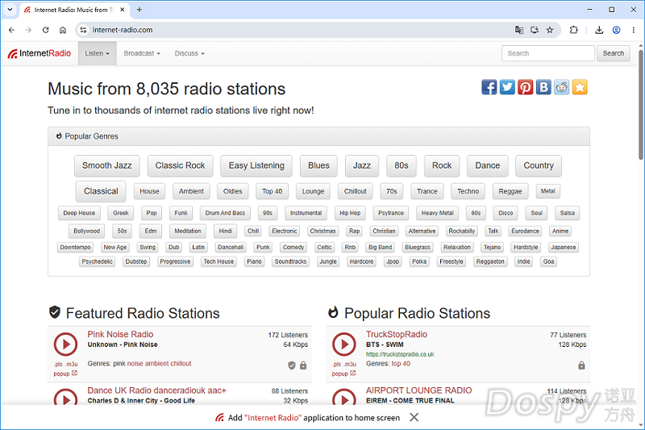
Task: Share page via Twitter icon
Action: point(507,87)
